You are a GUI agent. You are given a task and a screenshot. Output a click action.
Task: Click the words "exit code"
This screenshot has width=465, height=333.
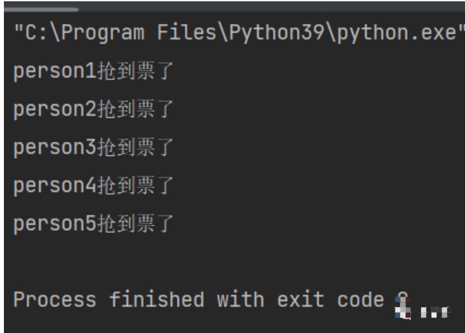click(x=330, y=300)
